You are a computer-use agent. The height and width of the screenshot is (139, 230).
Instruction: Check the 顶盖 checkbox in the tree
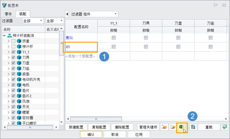coord(13,41)
